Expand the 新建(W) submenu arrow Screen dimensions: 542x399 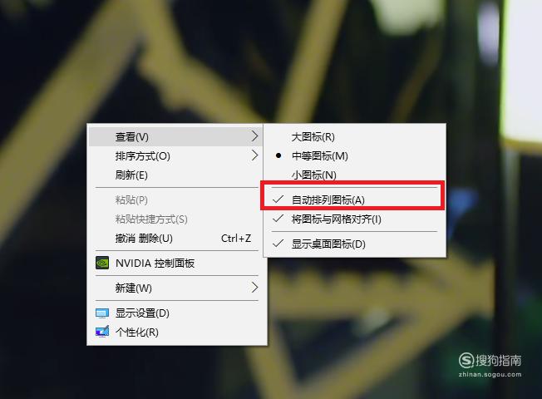coord(254,287)
